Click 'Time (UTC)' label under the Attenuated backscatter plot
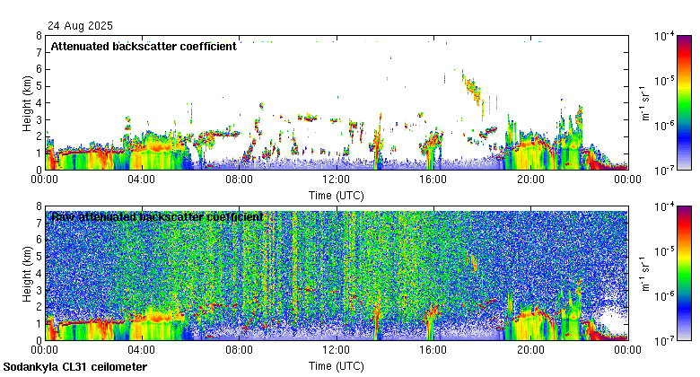The height and width of the screenshot is (377, 700). [x=337, y=196]
